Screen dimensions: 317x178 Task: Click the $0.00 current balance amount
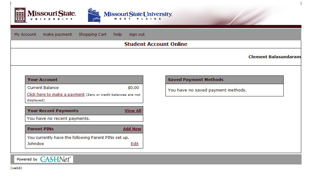[x=133, y=88]
